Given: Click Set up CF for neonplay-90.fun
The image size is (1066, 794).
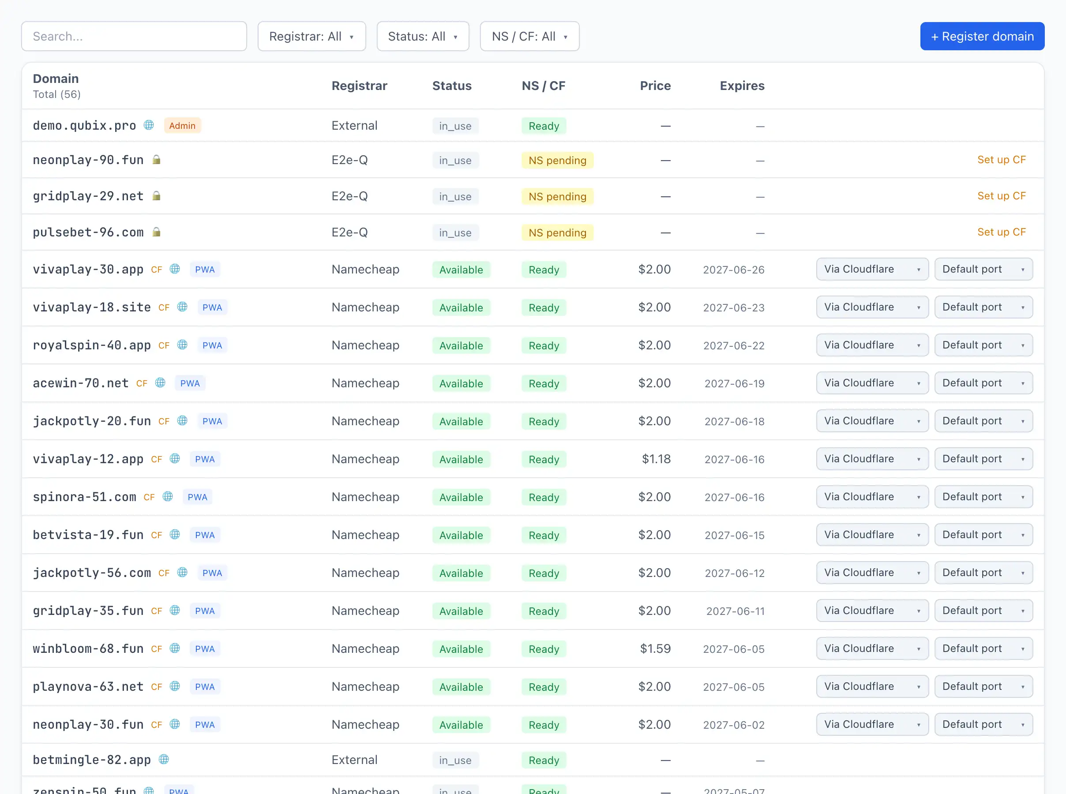Looking at the screenshot, I should pos(1001,160).
